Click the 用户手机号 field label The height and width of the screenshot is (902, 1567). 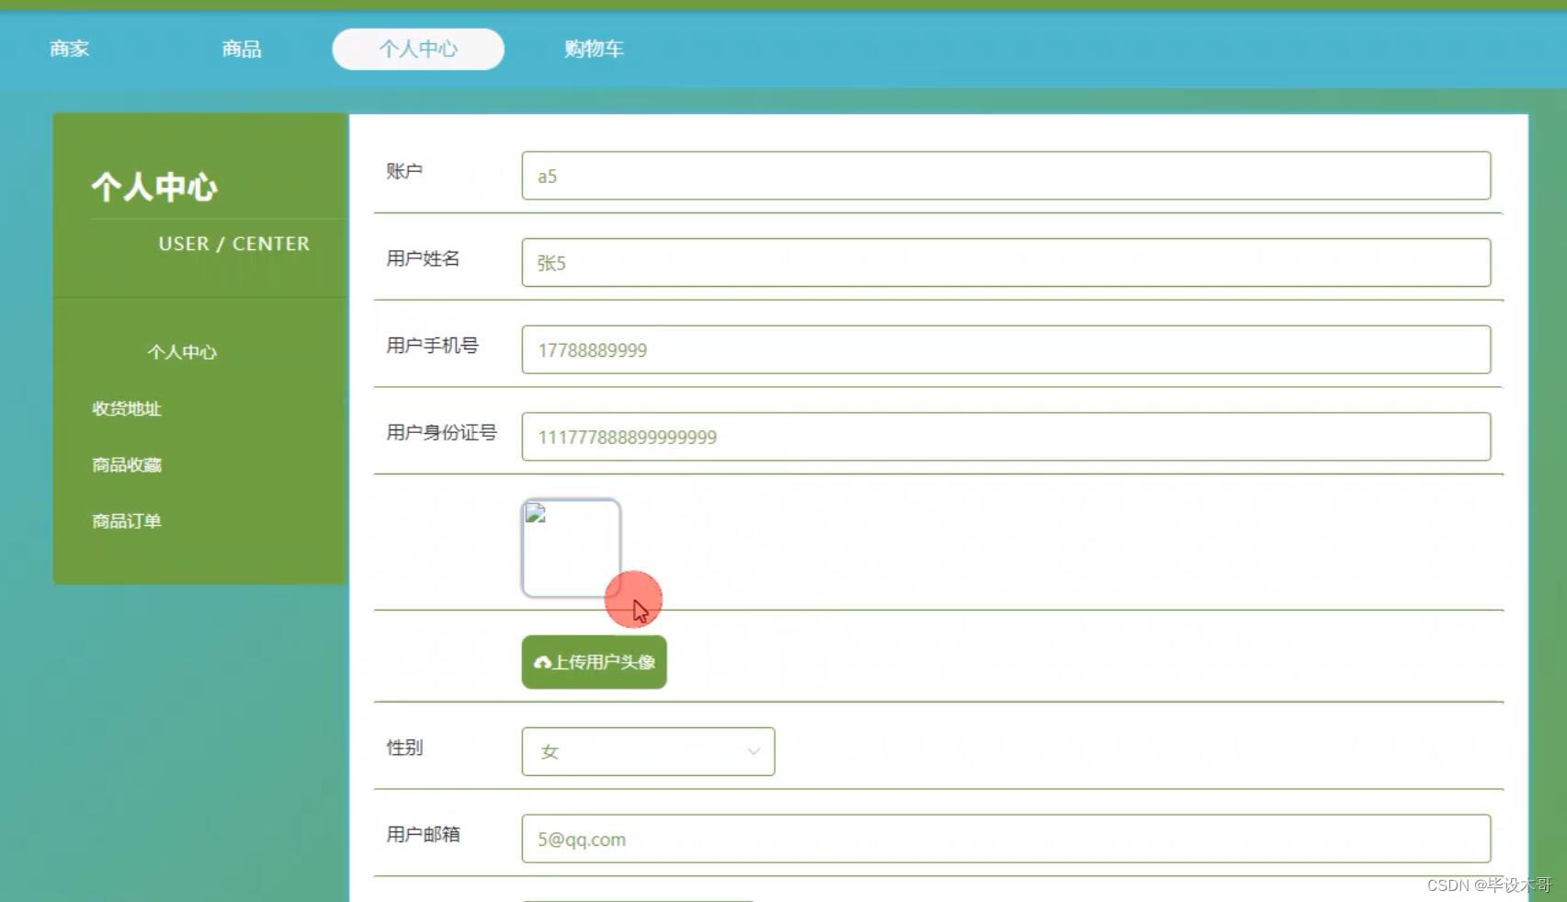click(x=432, y=346)
